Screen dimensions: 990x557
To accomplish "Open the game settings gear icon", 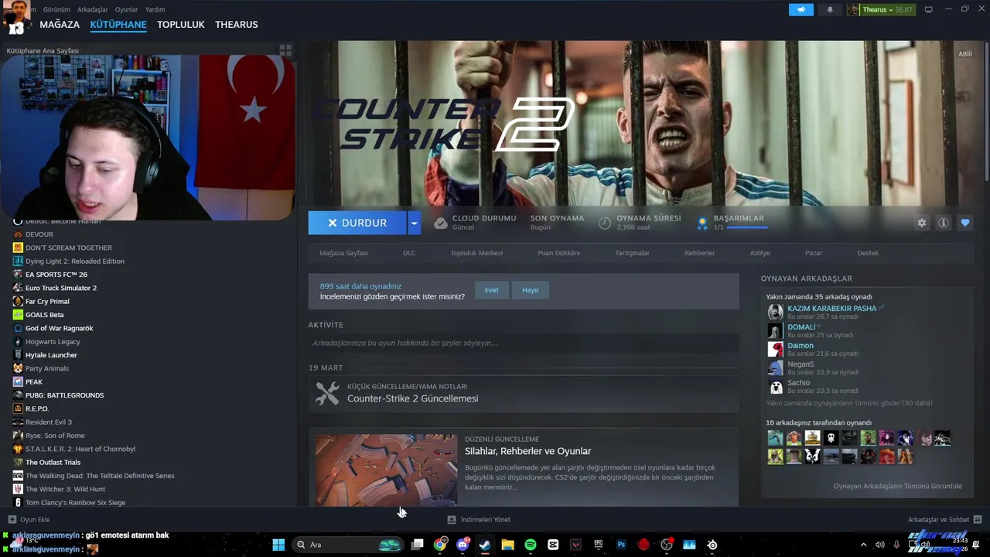I will click(921, 223).
